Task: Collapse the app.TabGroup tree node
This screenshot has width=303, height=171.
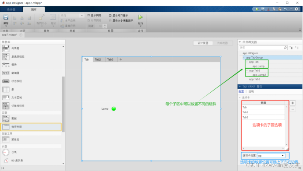Action: (x=243, y=58)
